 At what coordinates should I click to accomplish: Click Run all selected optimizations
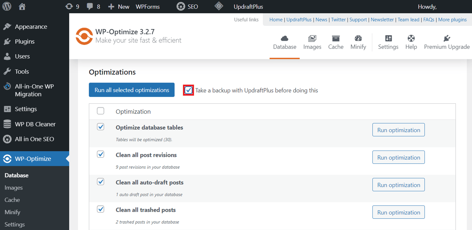(131, 90)
